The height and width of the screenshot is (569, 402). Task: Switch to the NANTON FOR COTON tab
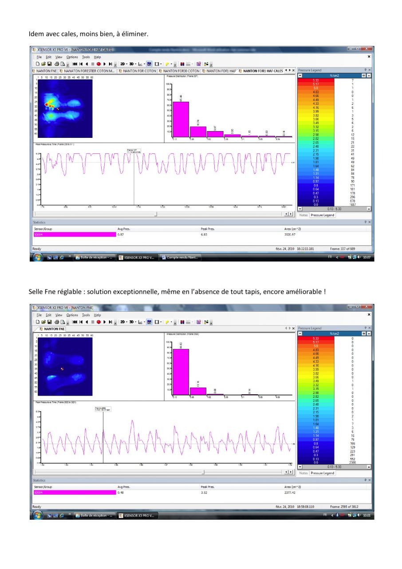pos(137,71)
